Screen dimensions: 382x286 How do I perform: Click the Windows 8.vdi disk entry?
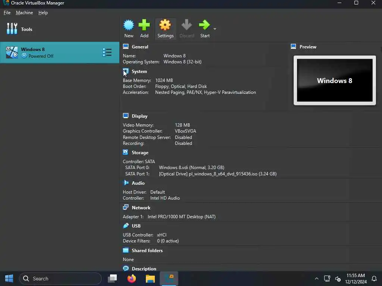[x=191, y=168]
